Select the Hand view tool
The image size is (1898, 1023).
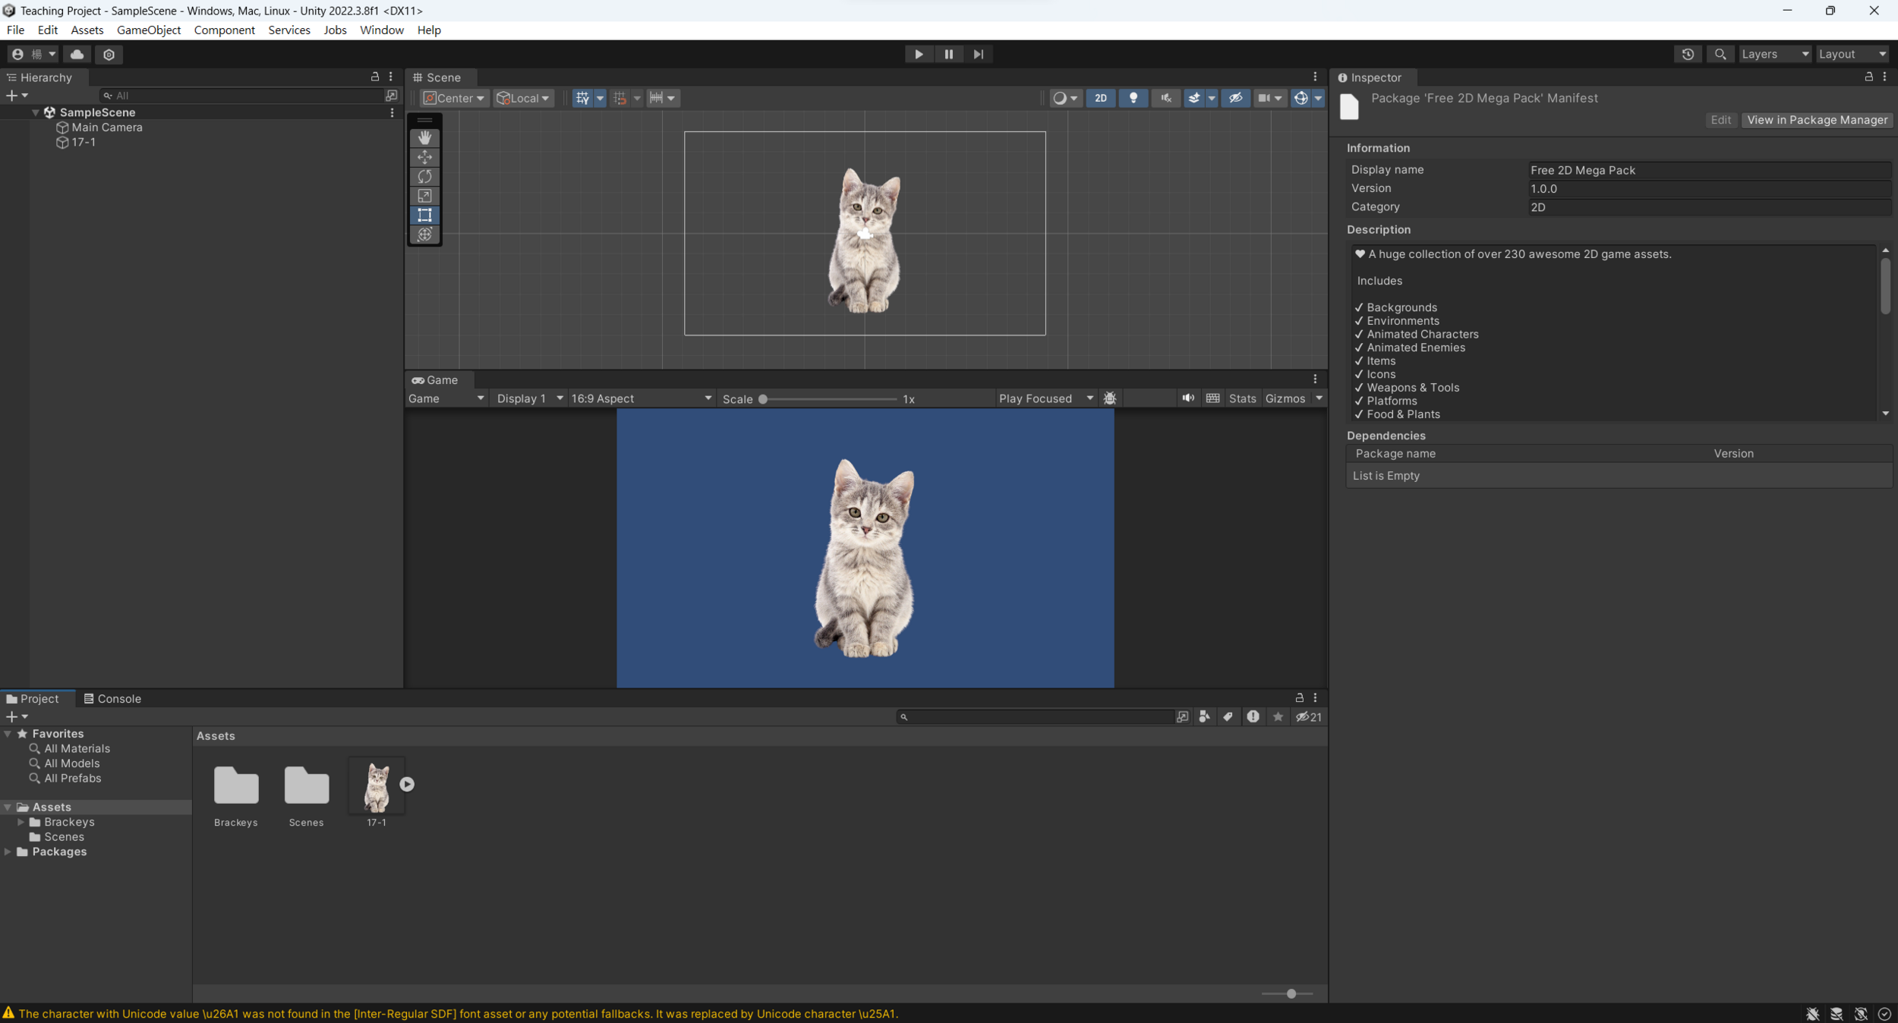[x=424, y=137]
